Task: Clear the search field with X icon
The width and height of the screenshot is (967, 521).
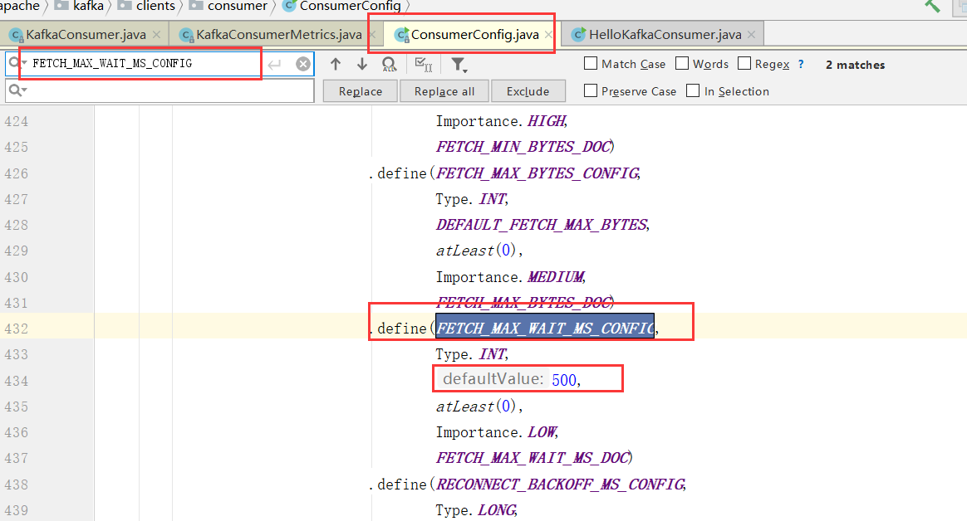Action: (302, 64)
